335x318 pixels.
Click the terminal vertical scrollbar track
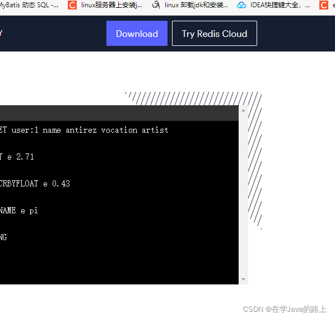(x=243, y=195)
